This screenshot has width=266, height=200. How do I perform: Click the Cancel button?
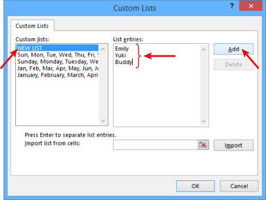239,186
